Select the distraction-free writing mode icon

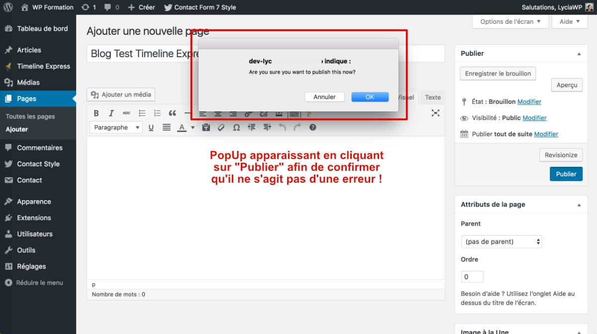[435, 113]
